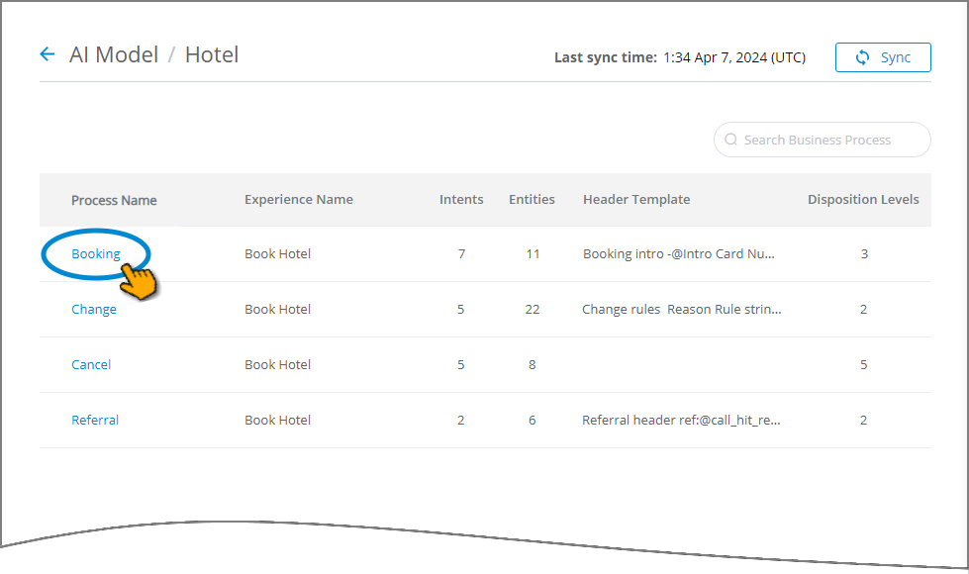The width and height of the screenshot is (969, 574).
Task: Click the 'Referral header ref:@call_hit_re...' template
Action: [681, 421]
